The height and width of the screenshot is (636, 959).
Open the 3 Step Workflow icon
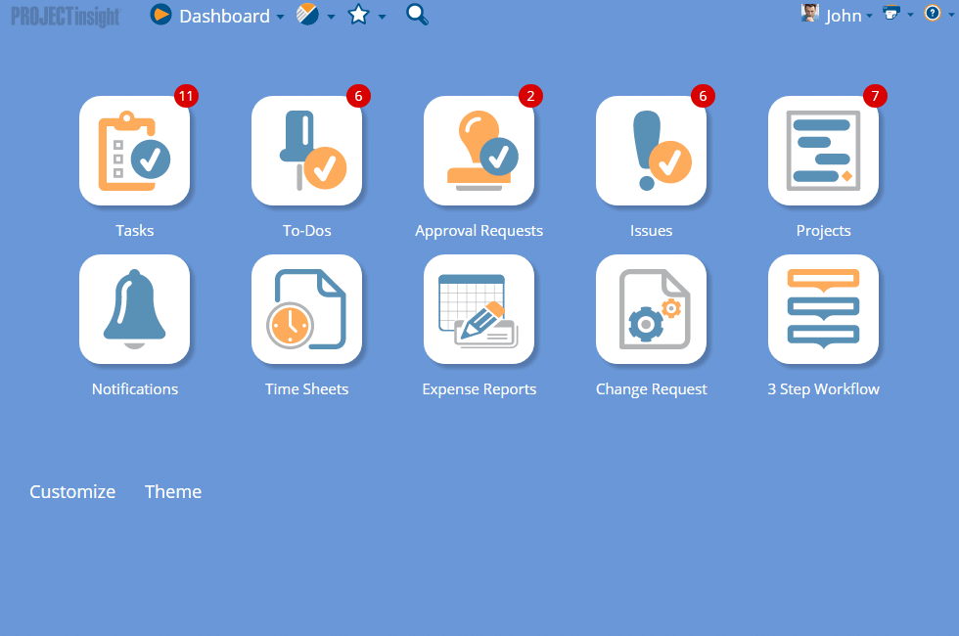point(823,309)
